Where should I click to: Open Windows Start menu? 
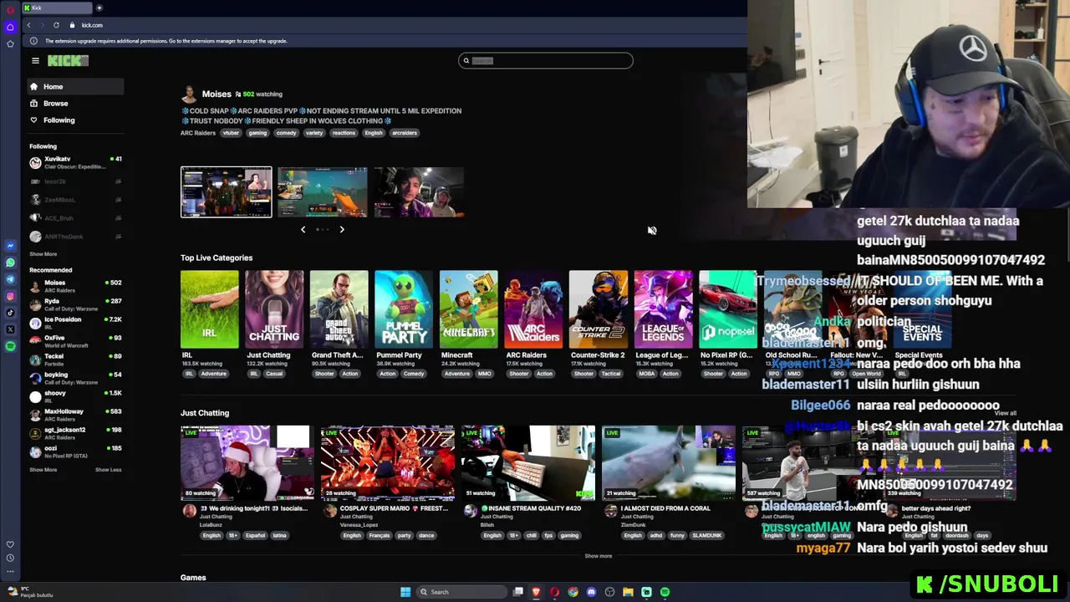point(405,592)
